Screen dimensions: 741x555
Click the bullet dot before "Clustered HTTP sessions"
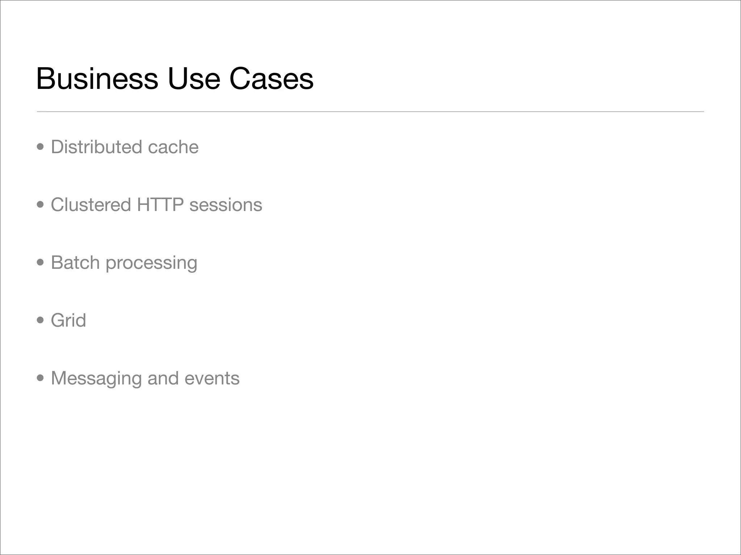41,205
